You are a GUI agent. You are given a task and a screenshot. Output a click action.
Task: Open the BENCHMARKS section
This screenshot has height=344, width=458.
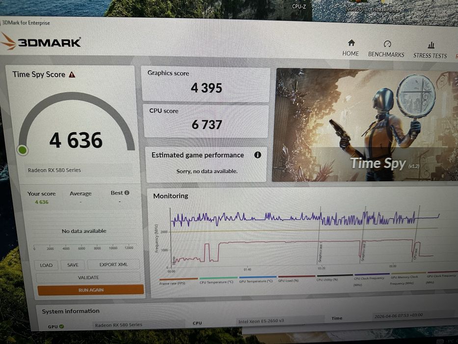pos(386,49)
